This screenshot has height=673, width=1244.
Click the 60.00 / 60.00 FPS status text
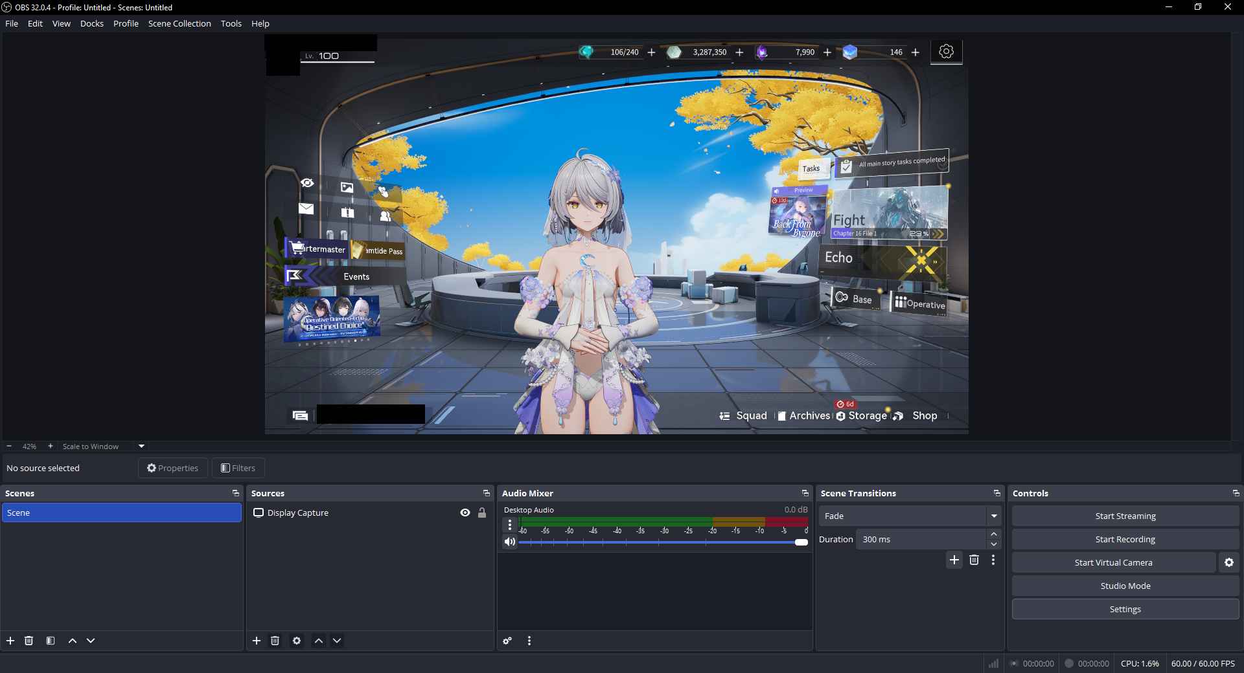[1203, 663]
